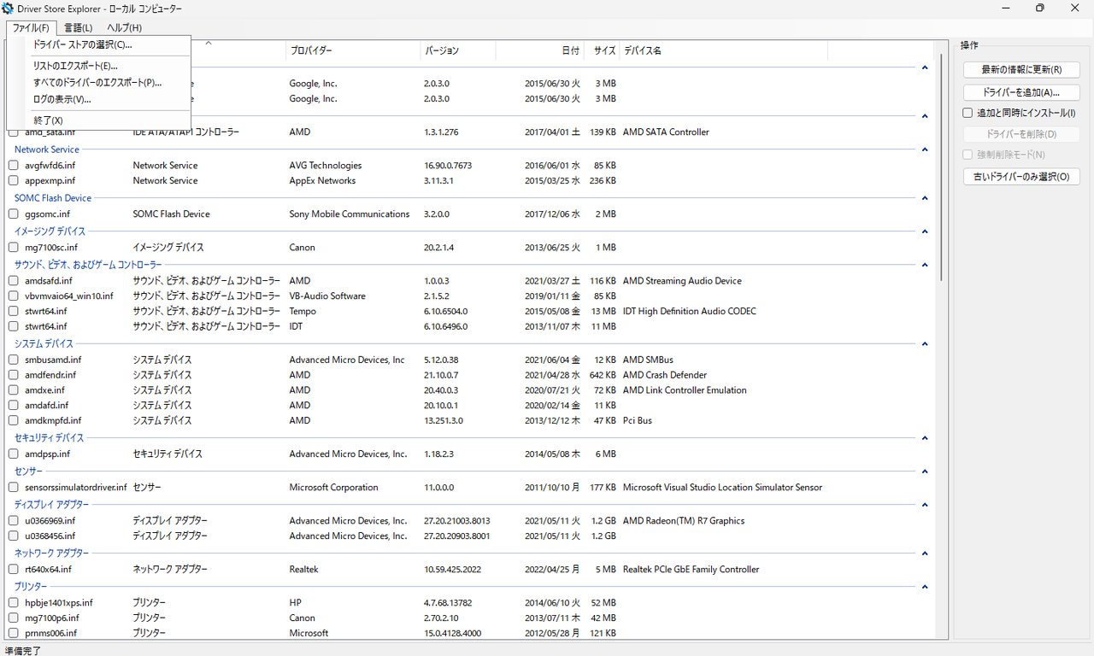Select the amdxe.inf row name
Viewport: 1094px width, 656px height.
[44, 390]
